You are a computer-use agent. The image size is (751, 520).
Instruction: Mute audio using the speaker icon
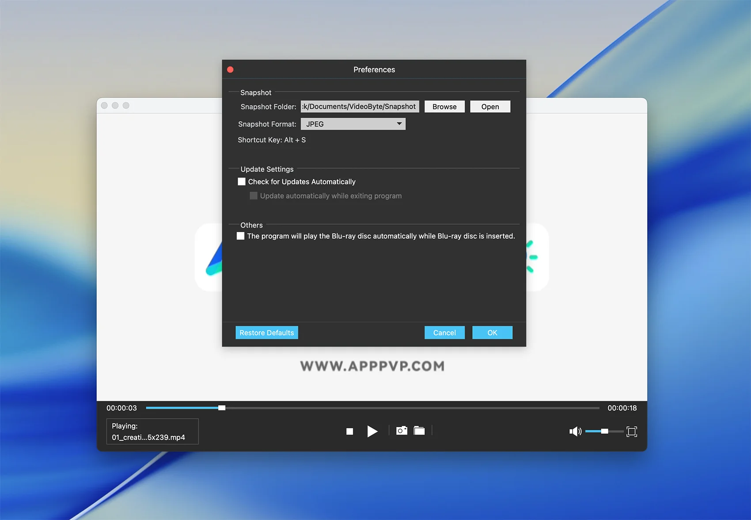pyautogui.click(x=575, y=431)
